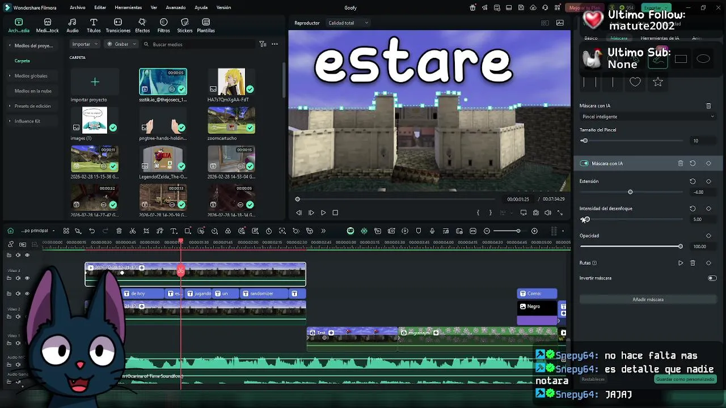Select the rectangle mask shape
Image resolution: width=726 pixels, height=408 pixels.
point(681,59)
